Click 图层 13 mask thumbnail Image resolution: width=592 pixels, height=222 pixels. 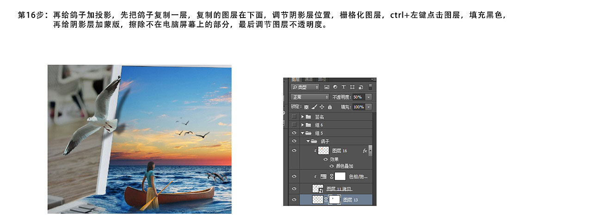pos(334,199)
